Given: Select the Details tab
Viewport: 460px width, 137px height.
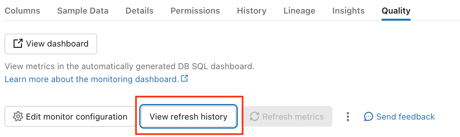Looking at the screenshot, I should tap(140, 11).
